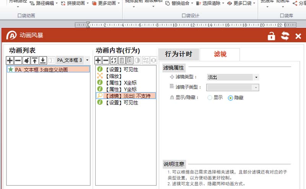Viewport: 306px width, 189px height.
Task: Move animation up with the up-arrow icon
Action: [x=34, y=61]
